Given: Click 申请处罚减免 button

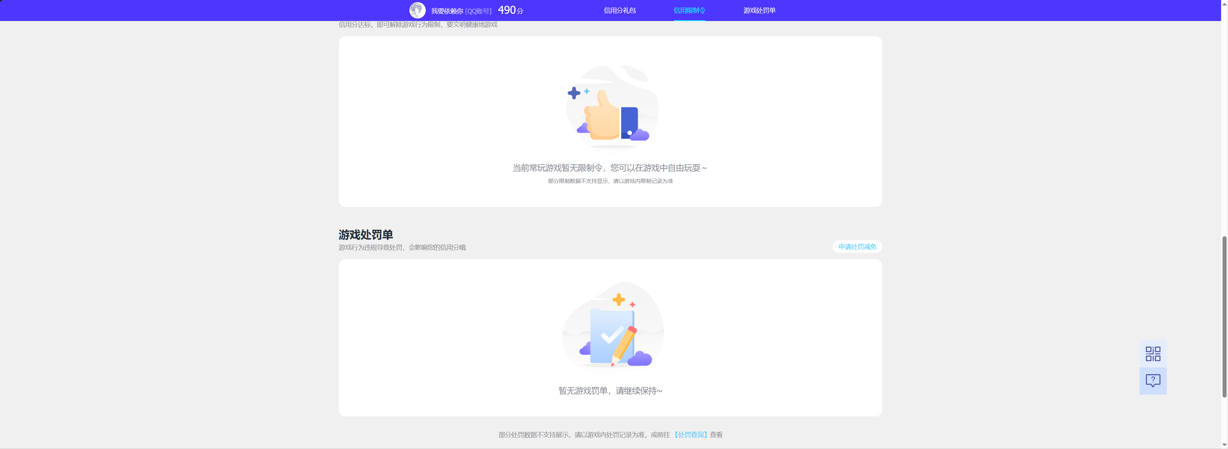Looking at the screenshot, I should point(857,246).
